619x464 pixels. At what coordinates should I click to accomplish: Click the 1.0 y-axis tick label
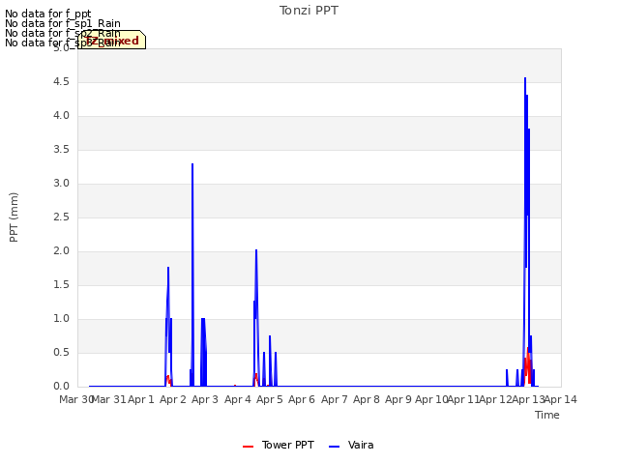61,319
